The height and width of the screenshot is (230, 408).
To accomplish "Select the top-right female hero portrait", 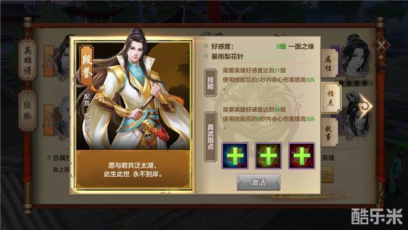I will [355, 57].
